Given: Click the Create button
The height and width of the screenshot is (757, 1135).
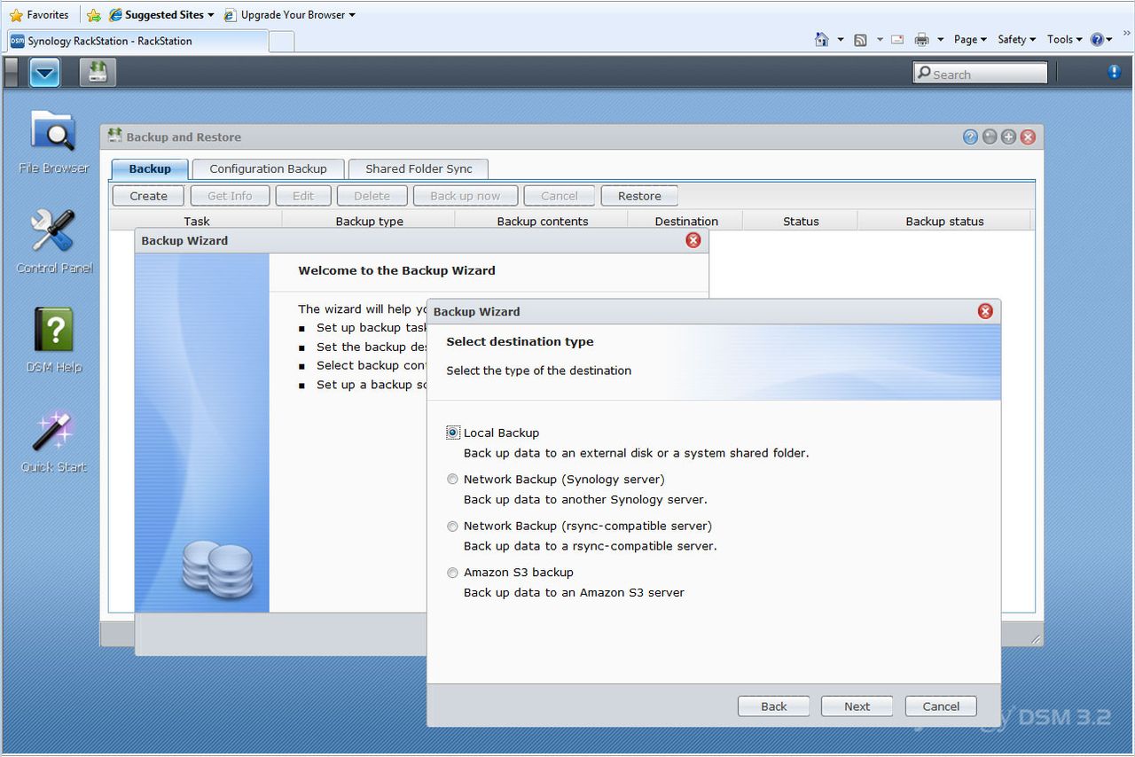Looking at the screenshot, I should pyautogui.click(x=148, y=196).
